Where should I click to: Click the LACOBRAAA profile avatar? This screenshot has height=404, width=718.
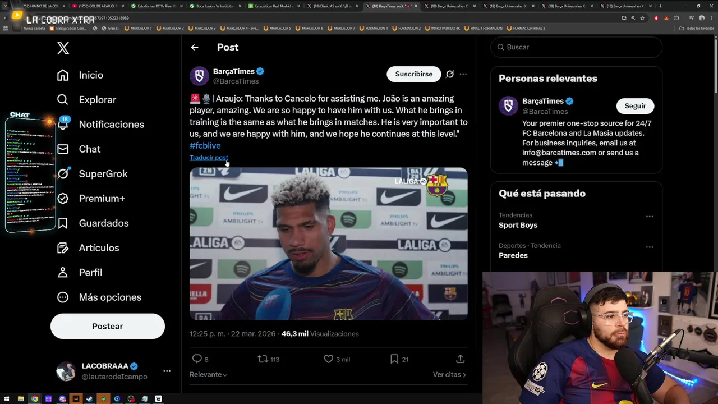[66, 371]
